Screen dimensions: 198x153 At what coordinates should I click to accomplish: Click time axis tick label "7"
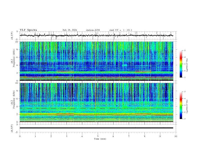[129, 136]
